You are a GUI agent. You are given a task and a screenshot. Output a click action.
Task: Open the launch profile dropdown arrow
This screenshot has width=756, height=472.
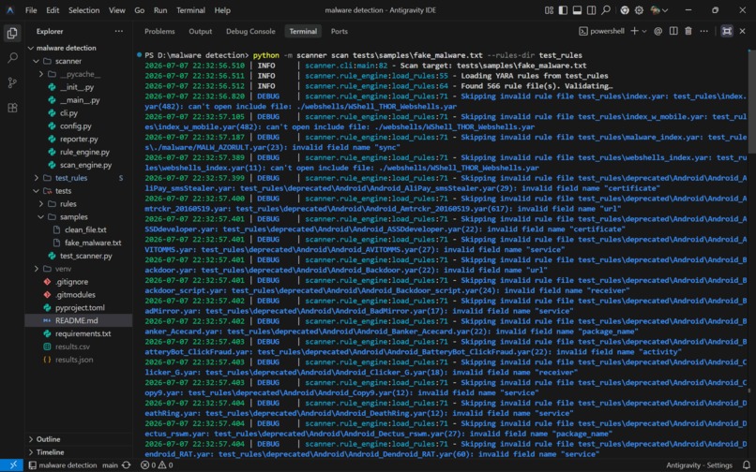pos(644,31)
